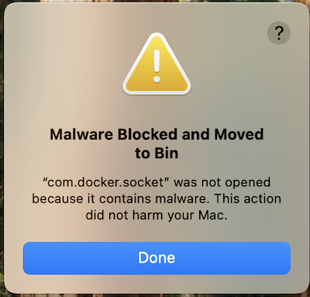The width and height of the screenshot is (310, 297).
Task: Open help via the question mark button
Action: pyautogui.click(x=279, y=33)
